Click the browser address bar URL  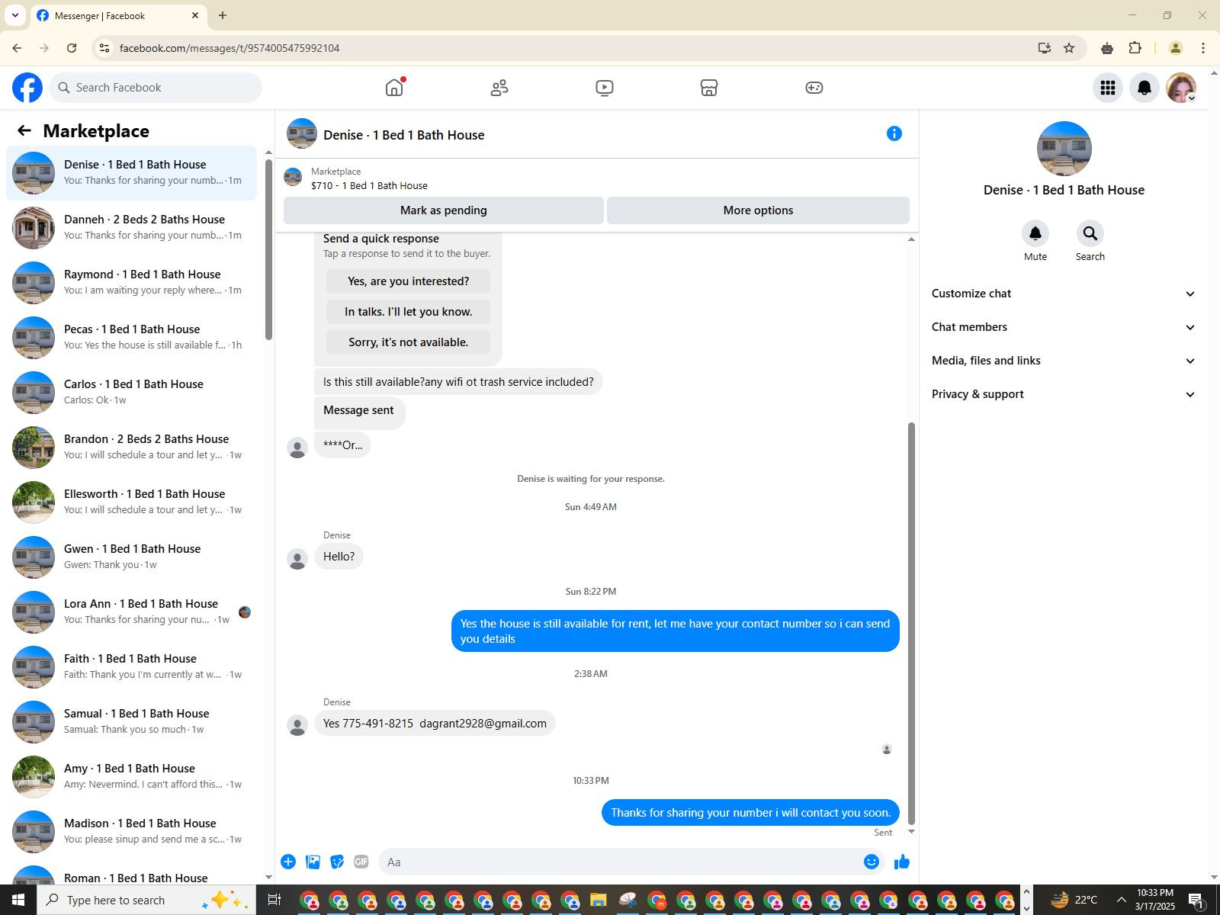[x=230, y=48]
